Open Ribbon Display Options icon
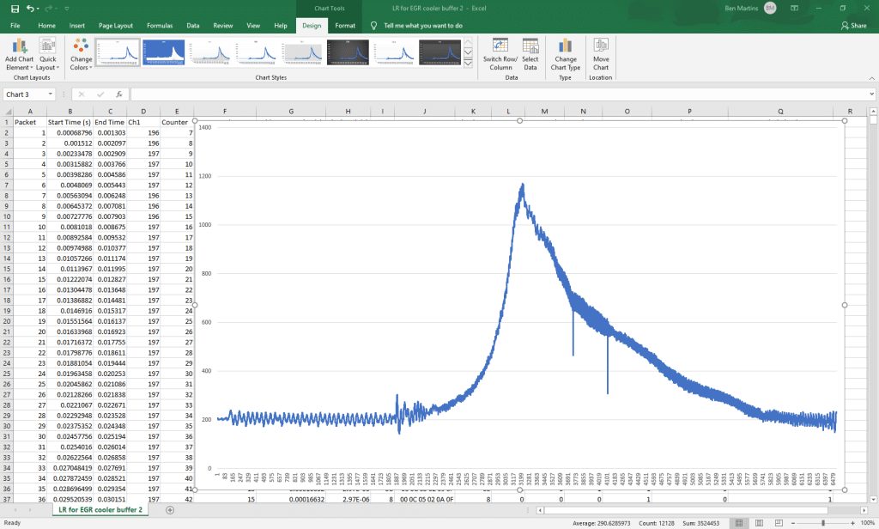This screenshot has height=529, width=879. click(794, 9)
